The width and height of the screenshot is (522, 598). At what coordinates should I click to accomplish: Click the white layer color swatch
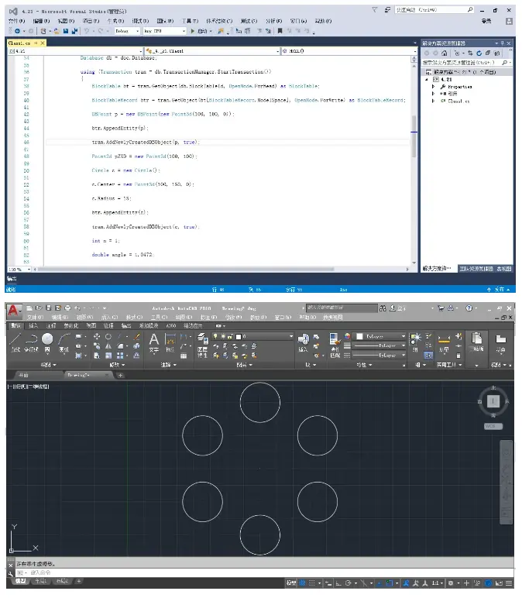(x=239, y=336)
